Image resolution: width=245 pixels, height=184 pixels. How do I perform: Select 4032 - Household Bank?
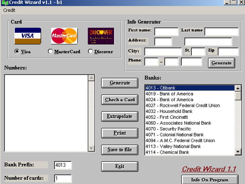(x=190, y=111)
